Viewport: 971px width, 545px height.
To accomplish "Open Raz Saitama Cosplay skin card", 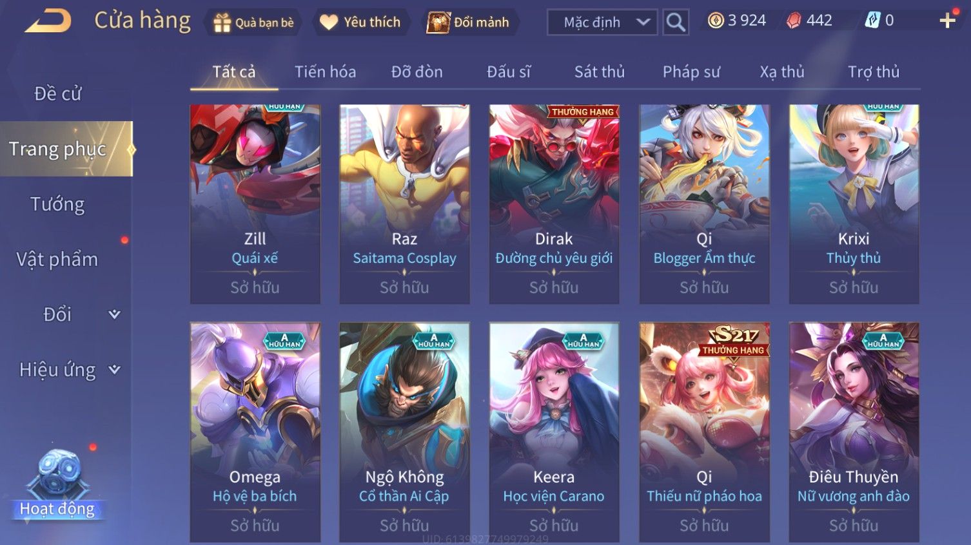I will (404, 204).
